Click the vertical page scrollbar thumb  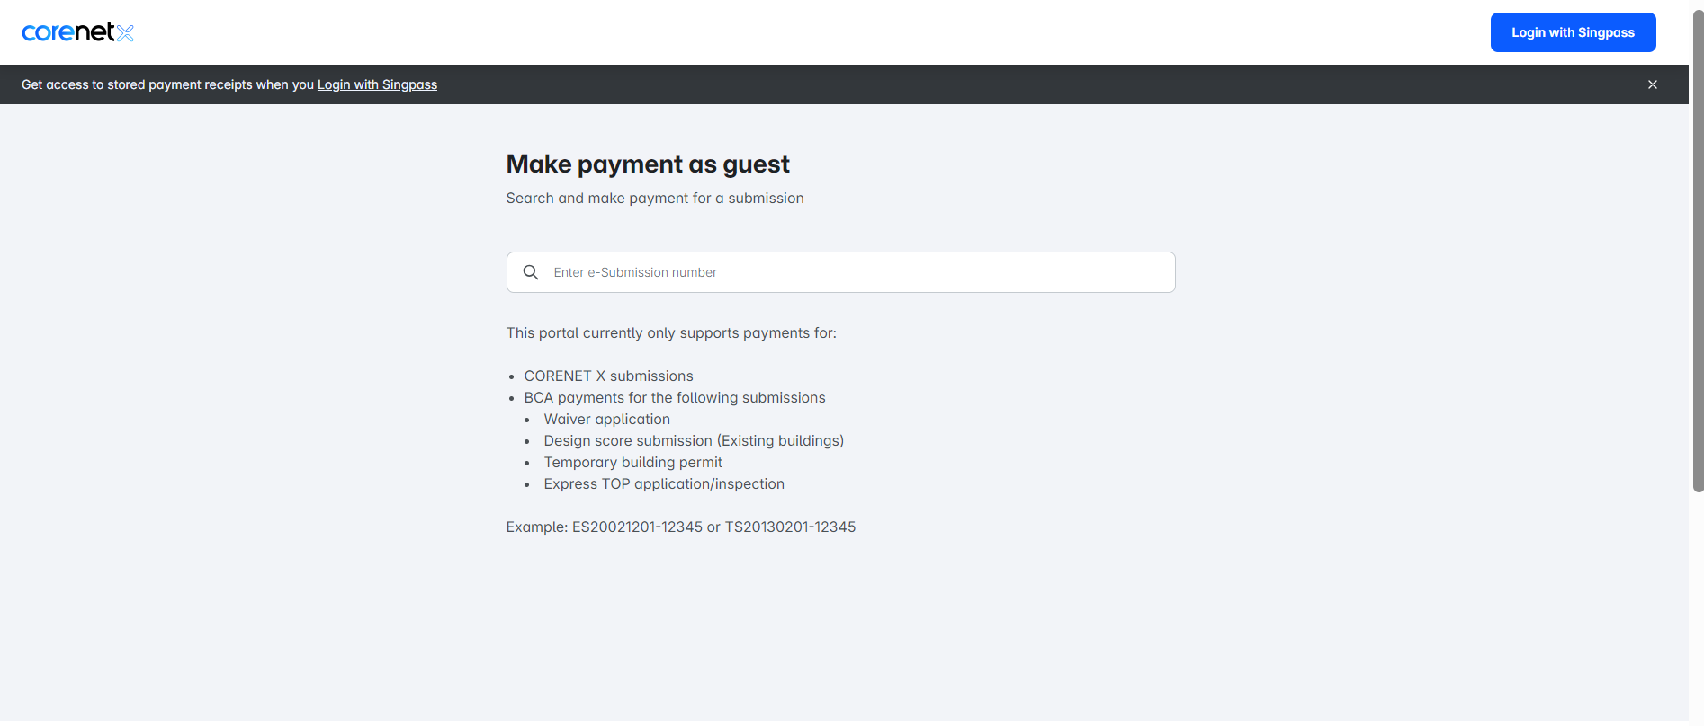[1698, 252]
